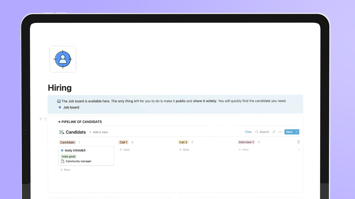Open search in the Candidats board

(x=262, y=132)
